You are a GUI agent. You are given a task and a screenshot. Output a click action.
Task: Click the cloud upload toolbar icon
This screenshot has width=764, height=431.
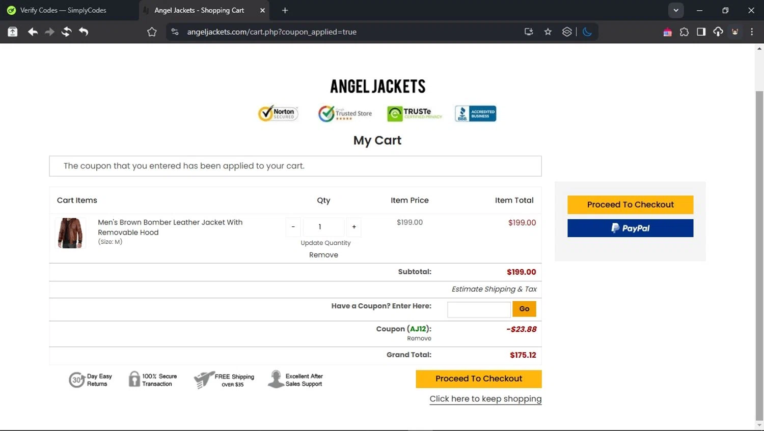pyautogui.click(x=718, y=32)
